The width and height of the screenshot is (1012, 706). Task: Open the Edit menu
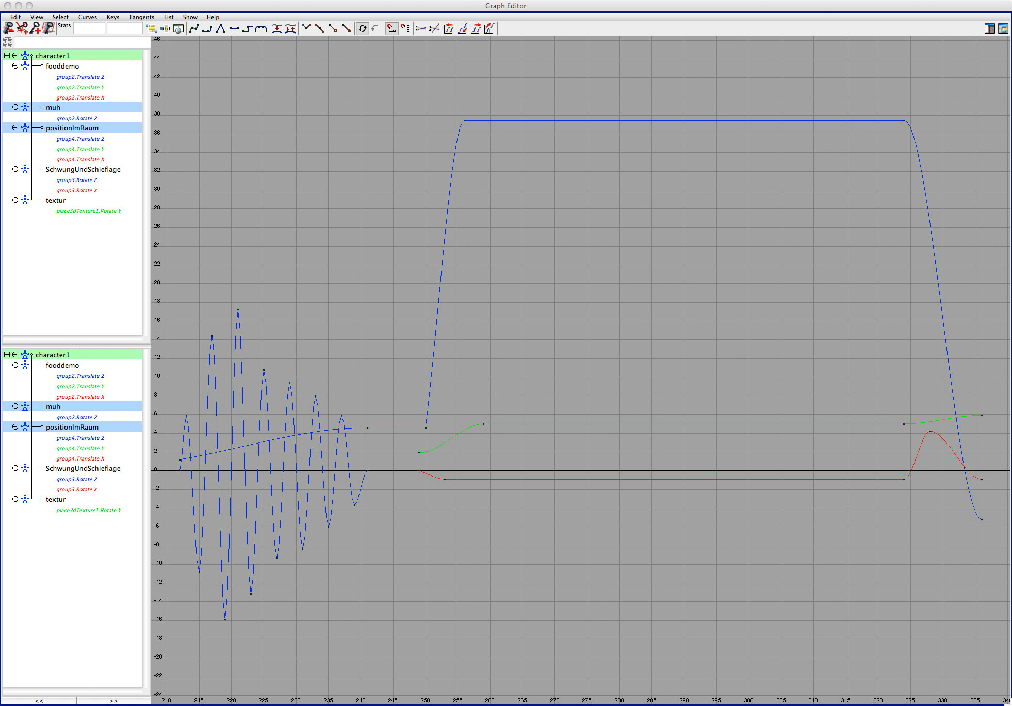(15, 17)
